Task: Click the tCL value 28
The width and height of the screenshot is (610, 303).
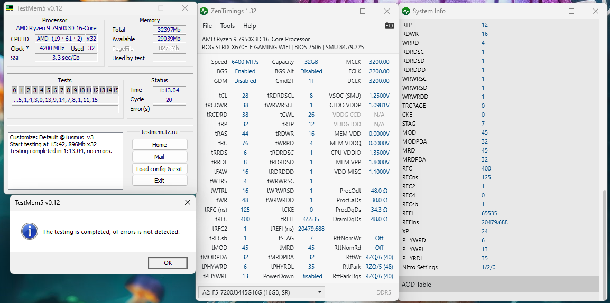Action: pyautogui.click(x=245, y=96)
